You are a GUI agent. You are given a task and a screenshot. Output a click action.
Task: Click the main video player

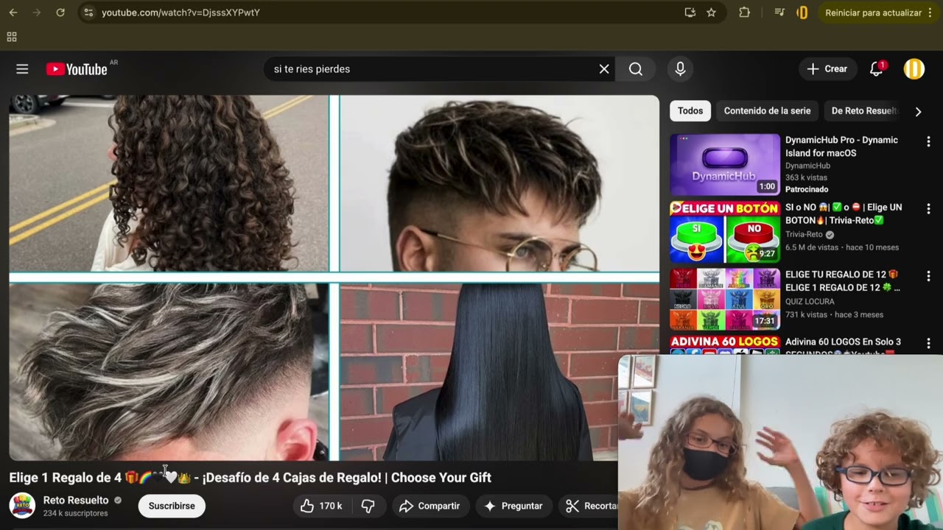click(334, 278)
